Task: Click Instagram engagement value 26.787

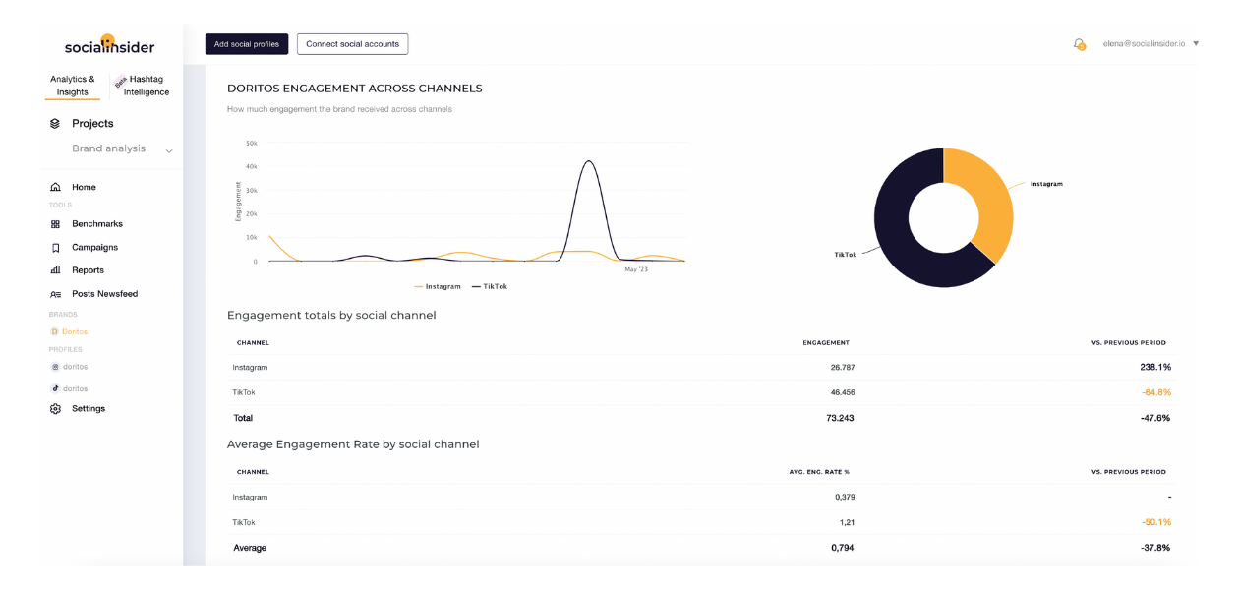Action: click(x=842, y=368)
